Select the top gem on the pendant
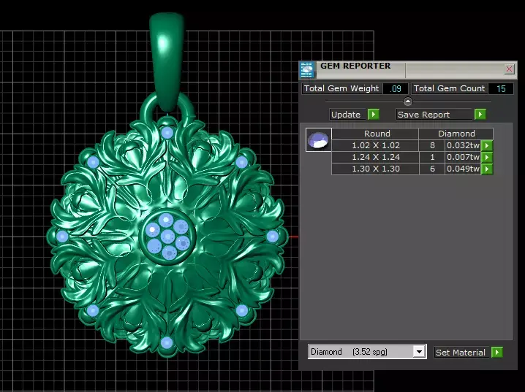 167,133
